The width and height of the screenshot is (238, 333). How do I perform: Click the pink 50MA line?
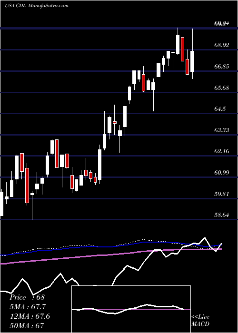110,255
